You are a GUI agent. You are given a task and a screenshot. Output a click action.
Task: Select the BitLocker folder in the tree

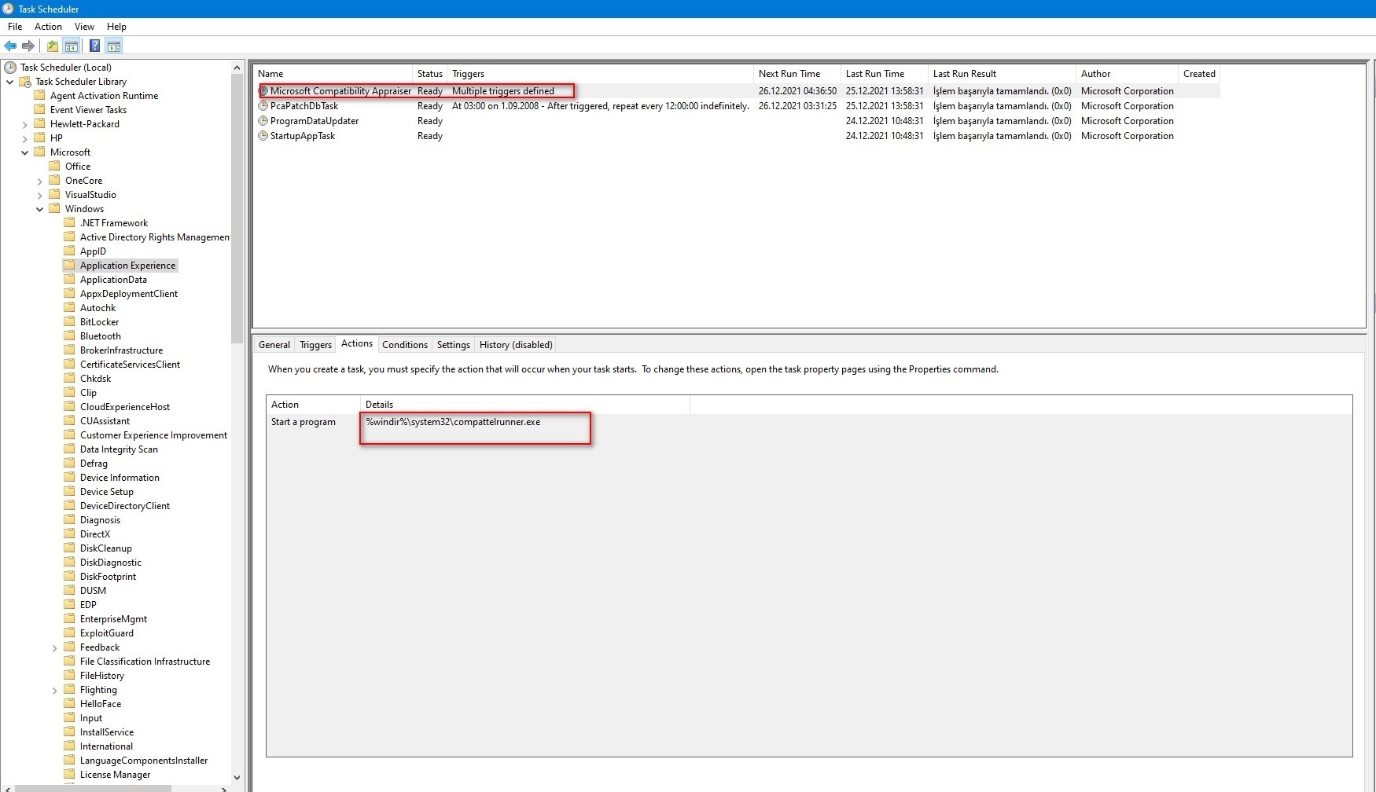(99, 322)
